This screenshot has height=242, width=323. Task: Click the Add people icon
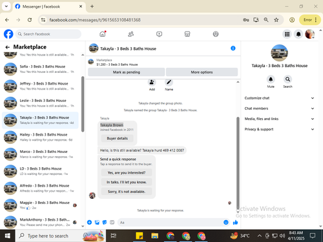point(152,83)
